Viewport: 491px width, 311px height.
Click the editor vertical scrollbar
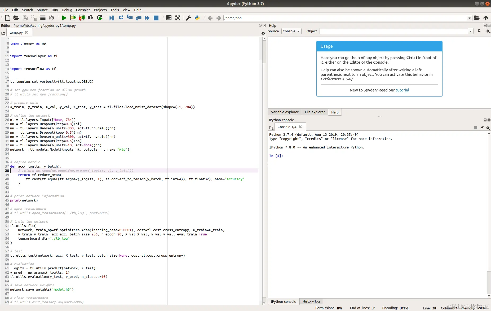pos(264,171)
